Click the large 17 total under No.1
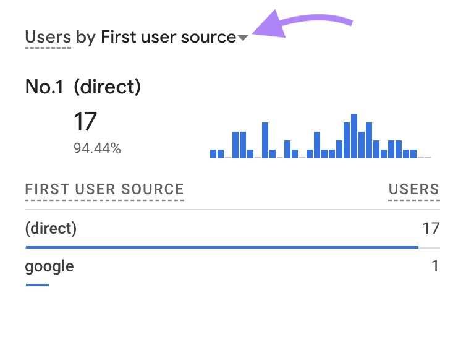466x345 pixels. 85,122
